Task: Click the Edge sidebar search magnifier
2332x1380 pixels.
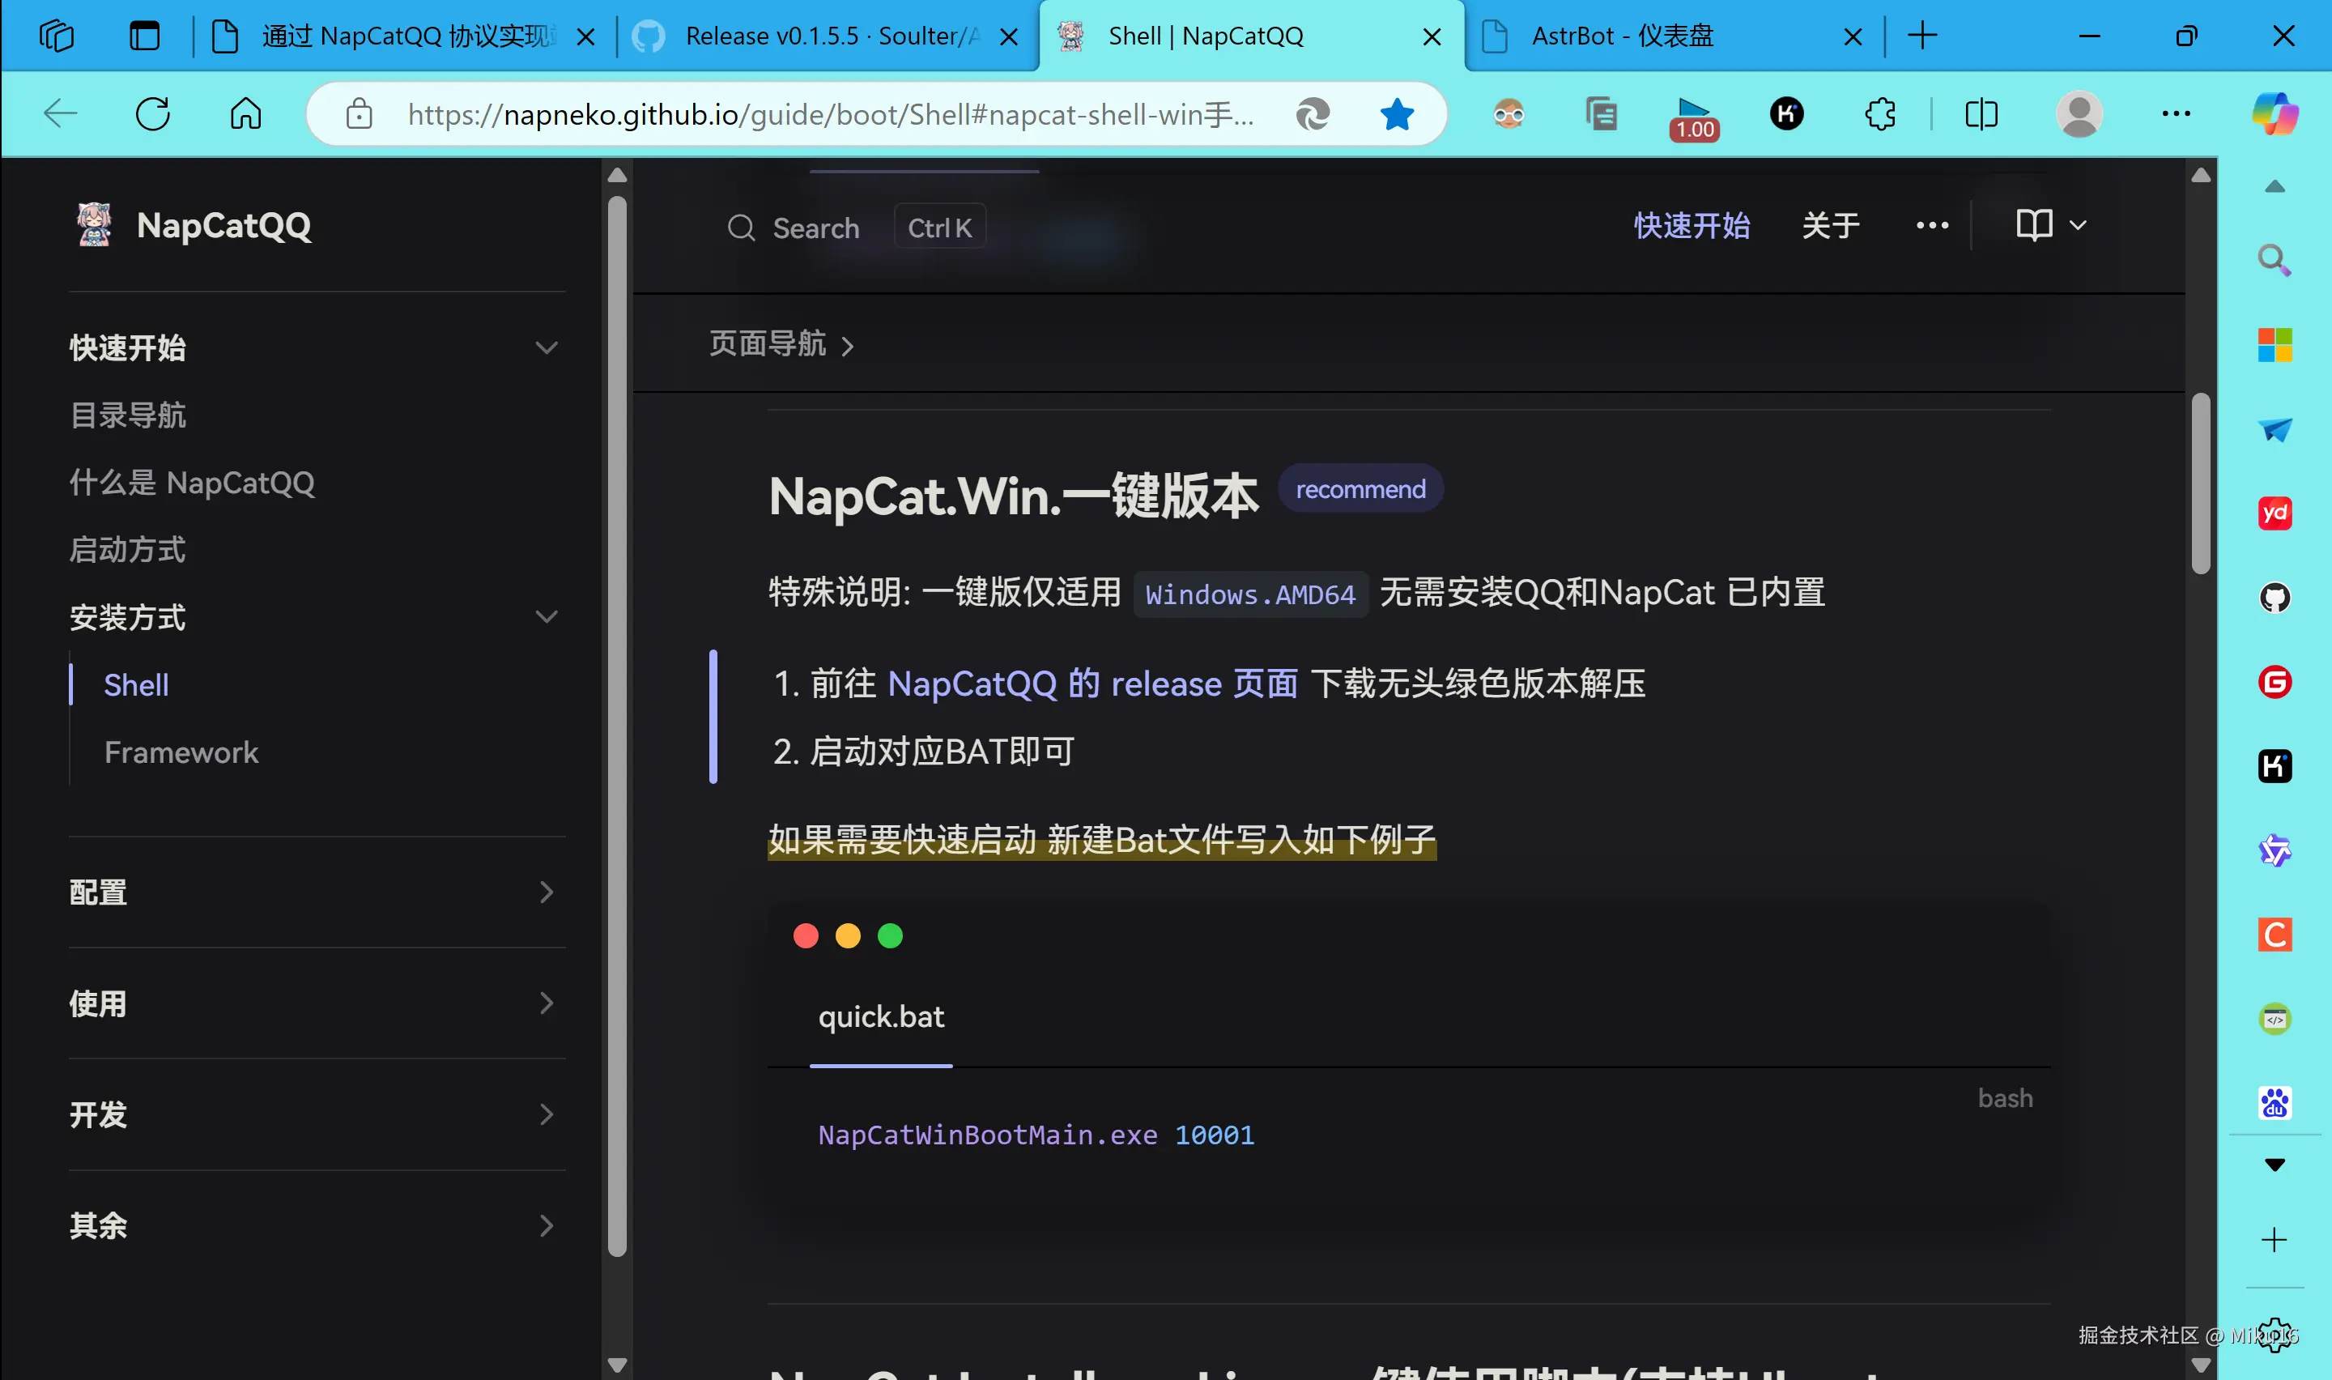Action: click(2275, 259)
